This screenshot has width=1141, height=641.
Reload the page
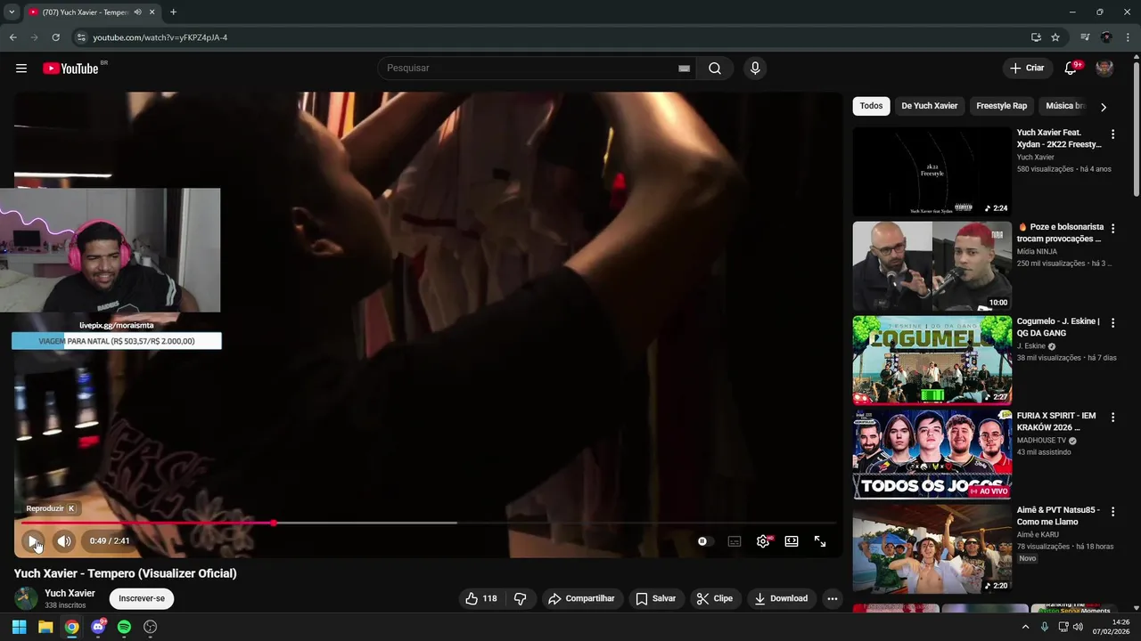tap(55, 37)
